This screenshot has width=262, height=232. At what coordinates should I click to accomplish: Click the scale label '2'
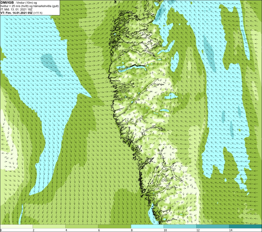coord(34,230)
